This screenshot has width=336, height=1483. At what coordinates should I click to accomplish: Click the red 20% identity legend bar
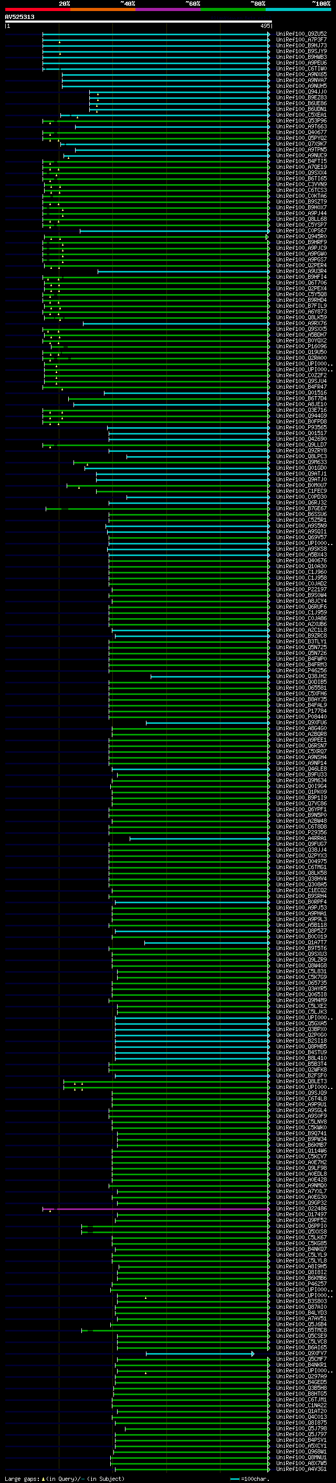click(x=37, y=9)
